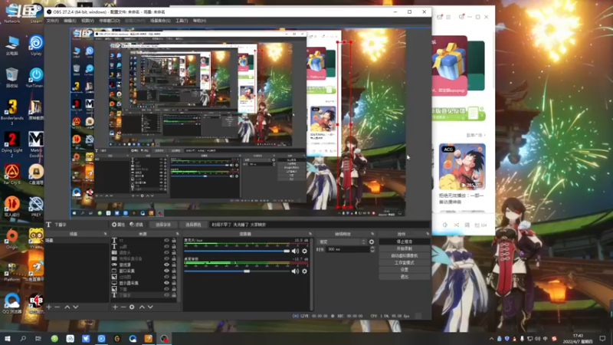Open the 停靠窗口(D) menu
This screenshot has height=345, width=613.
[x=110, y=21]
